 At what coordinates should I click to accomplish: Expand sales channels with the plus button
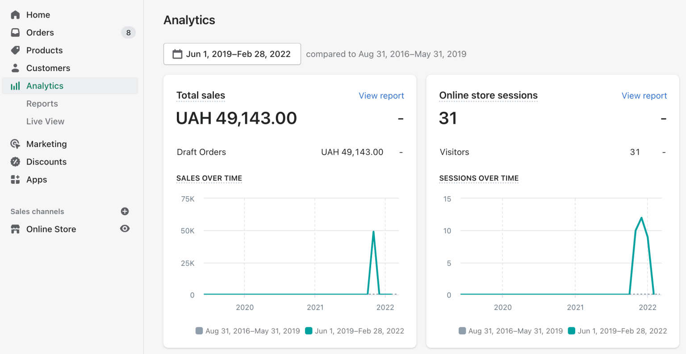[125, 211]
